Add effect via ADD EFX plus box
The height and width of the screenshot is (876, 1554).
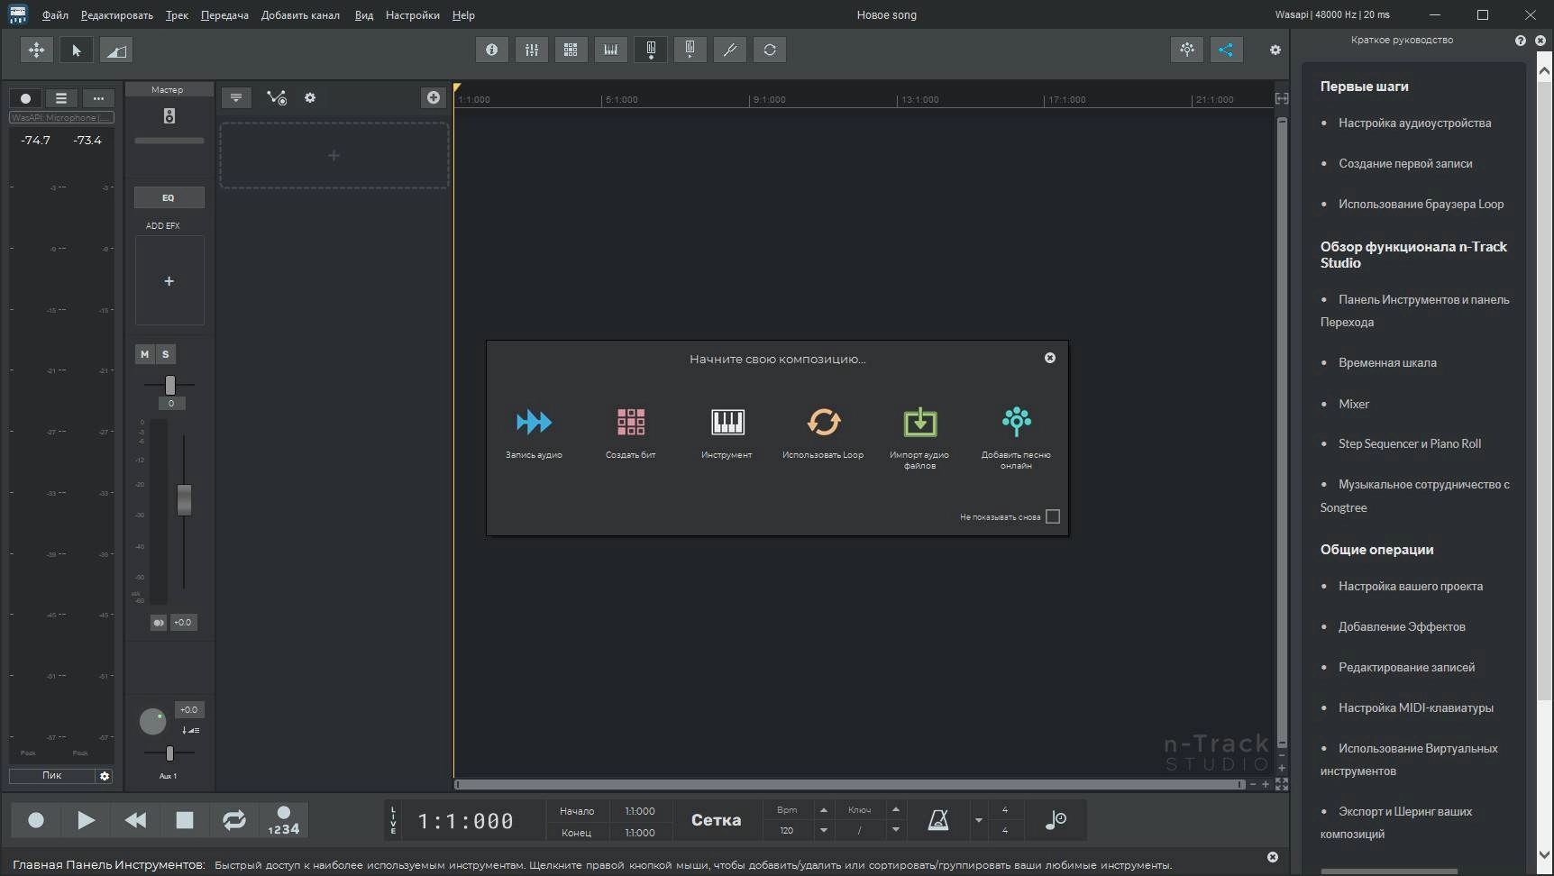tap(169, 281)
